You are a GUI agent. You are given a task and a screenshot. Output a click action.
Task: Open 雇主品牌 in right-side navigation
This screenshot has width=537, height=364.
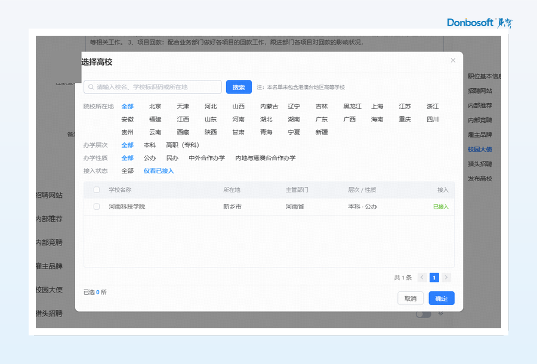[x=480, y=135]
